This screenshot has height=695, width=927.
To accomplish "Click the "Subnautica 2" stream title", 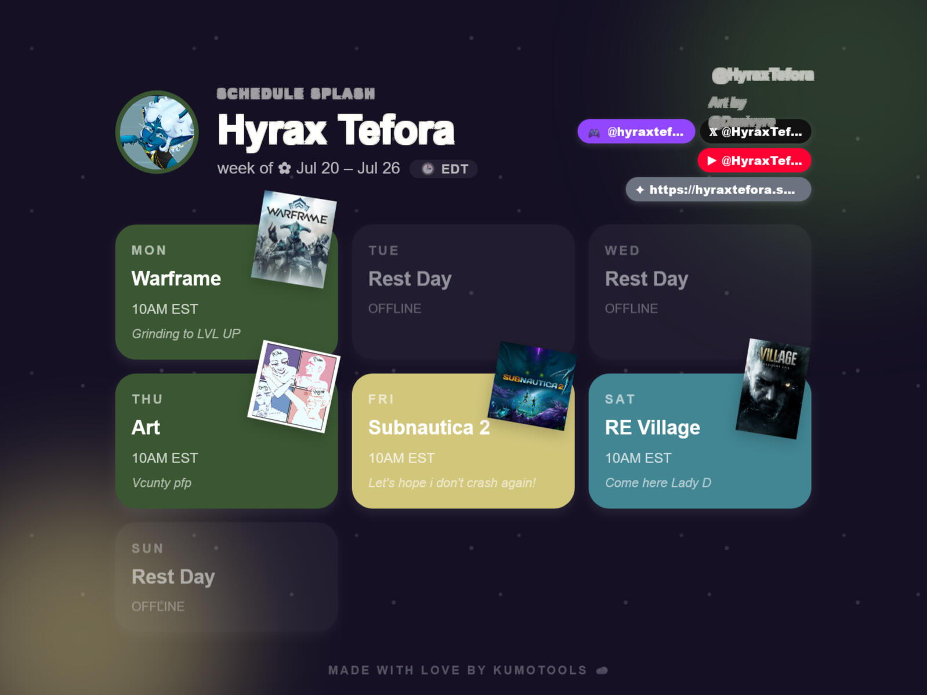I will (x=429, y=428).
